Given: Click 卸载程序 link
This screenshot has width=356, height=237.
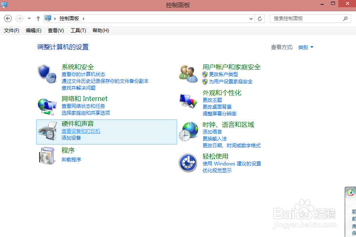Looking at the screenshot, I should pyautogui.click(x=71, y=160).
